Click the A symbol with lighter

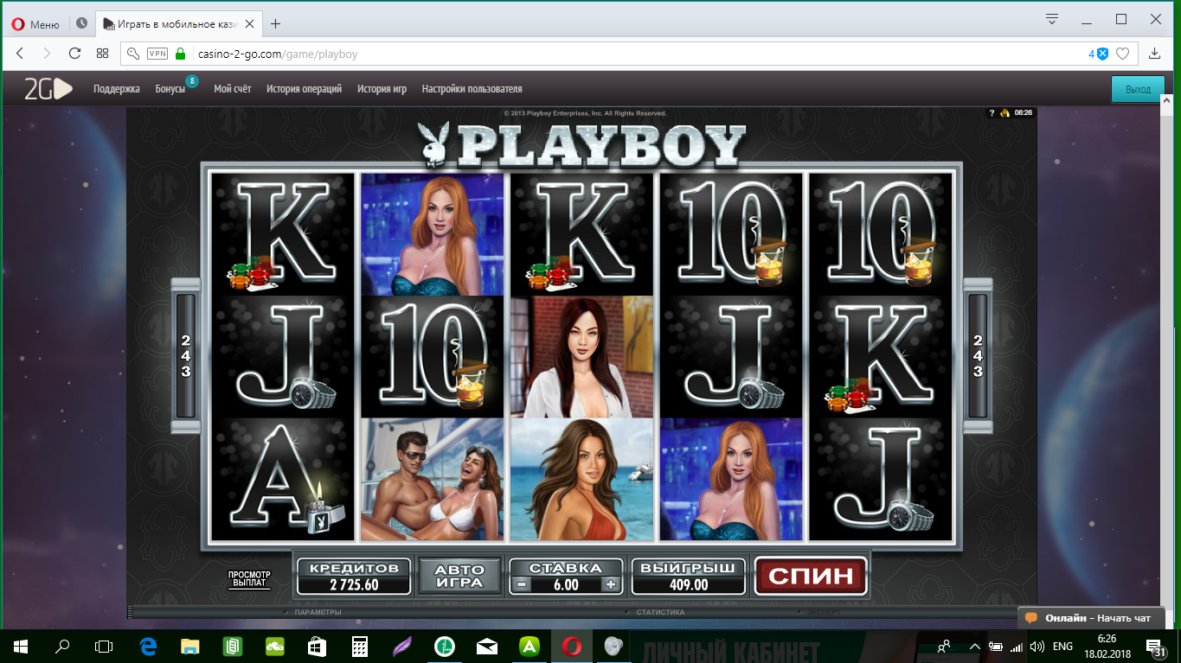point(284,480)
